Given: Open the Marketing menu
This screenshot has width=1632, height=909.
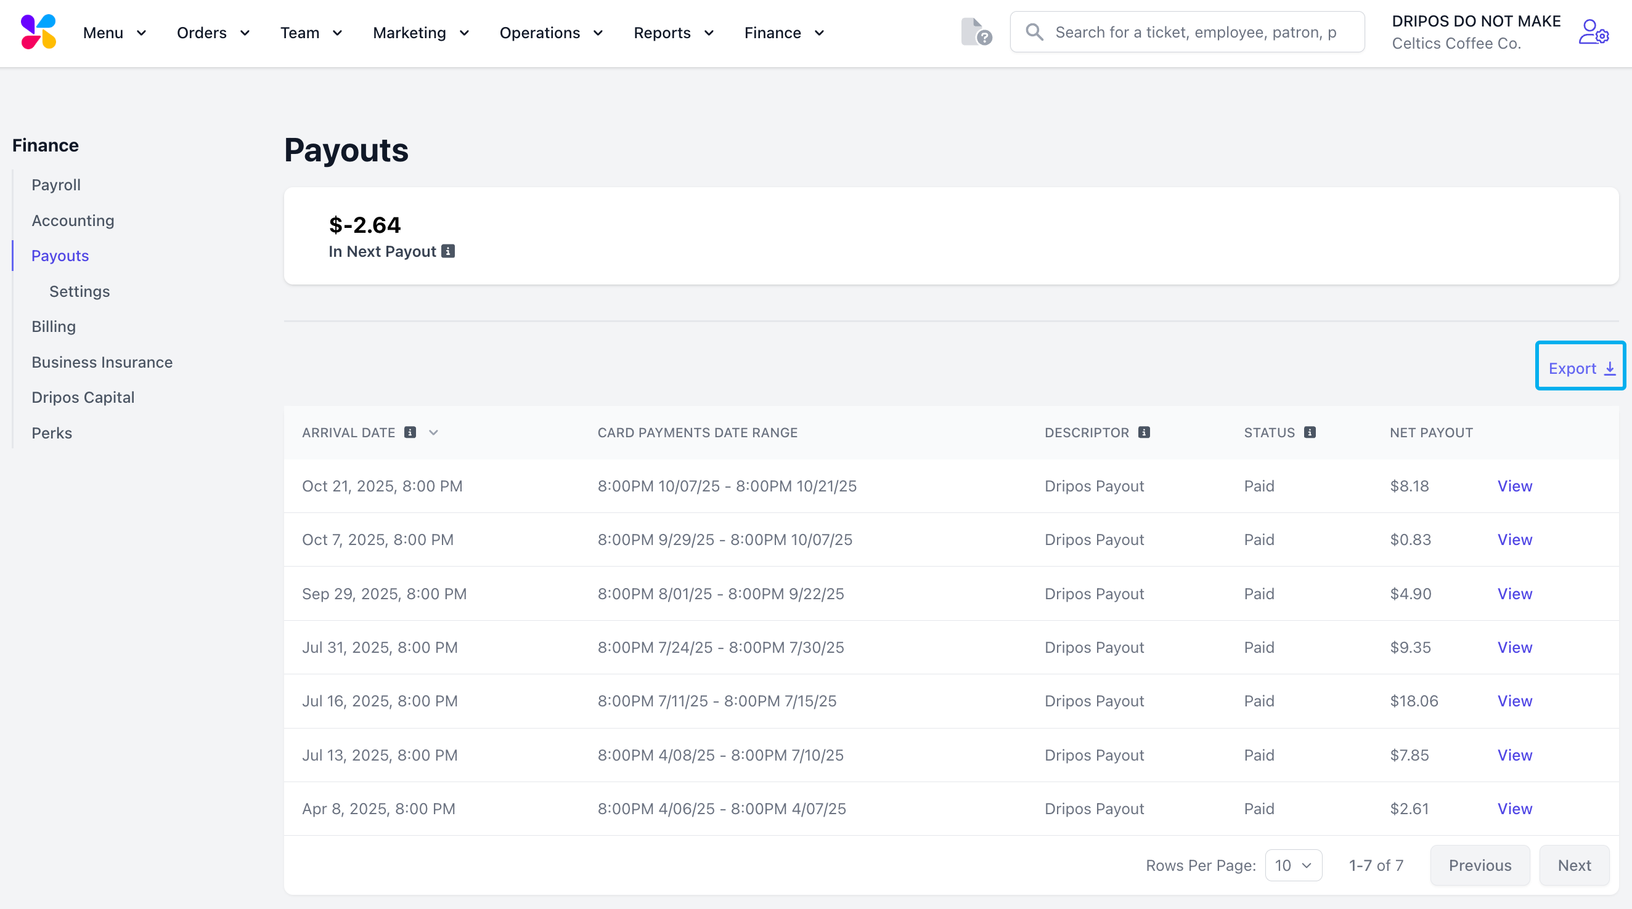Looking at the screenshot, I should pyautogui.click(x=421, y=33).
